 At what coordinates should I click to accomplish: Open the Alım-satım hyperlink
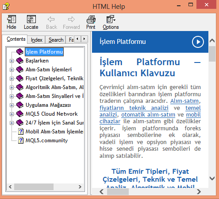pyautogui.click(x=184, y=101)
